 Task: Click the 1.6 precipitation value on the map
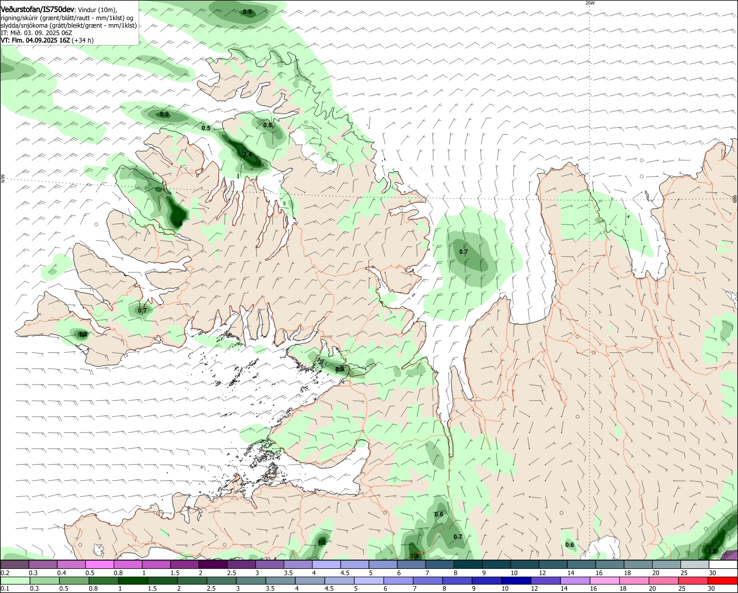pyautogui.click(x=178, y=223)
